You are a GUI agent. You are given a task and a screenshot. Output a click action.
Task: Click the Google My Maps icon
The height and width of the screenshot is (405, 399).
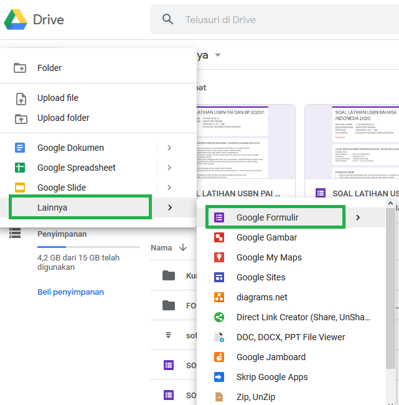tap(219, 257)
